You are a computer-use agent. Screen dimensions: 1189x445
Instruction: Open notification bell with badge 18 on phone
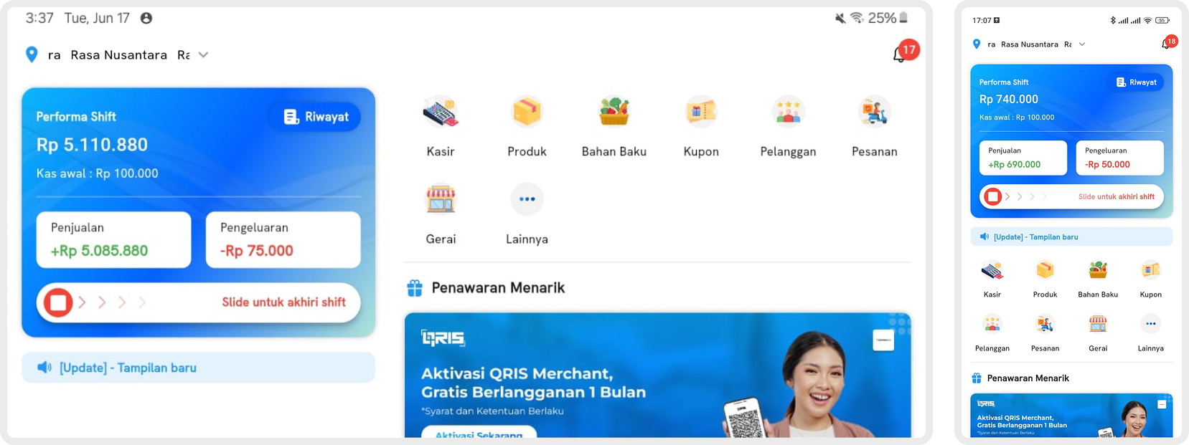click(1167, 43)
